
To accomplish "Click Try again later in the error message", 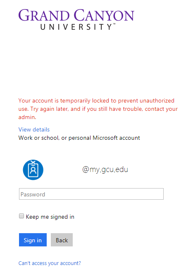I will [49, 109].
